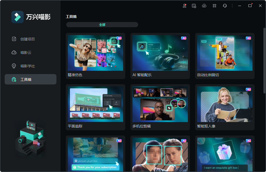Close the 万兴喵影 window
This screenshot has width=266, height=172.
tap(260, 6)
